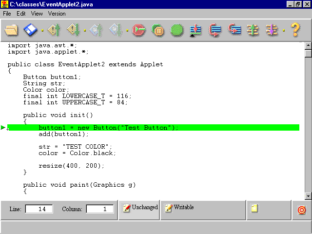
Task: Click the Writable status pencil icon
Action: pos(169,208)
